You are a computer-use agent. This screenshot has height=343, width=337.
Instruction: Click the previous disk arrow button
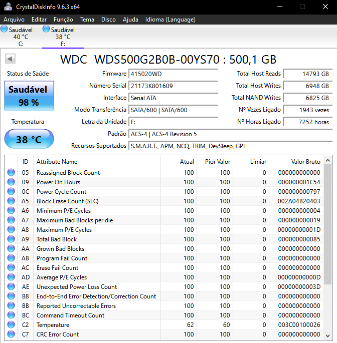coord(10,59)
